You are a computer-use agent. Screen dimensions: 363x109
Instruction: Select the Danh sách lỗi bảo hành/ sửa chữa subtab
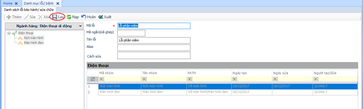pyautogui.click(x=29, y=10)
